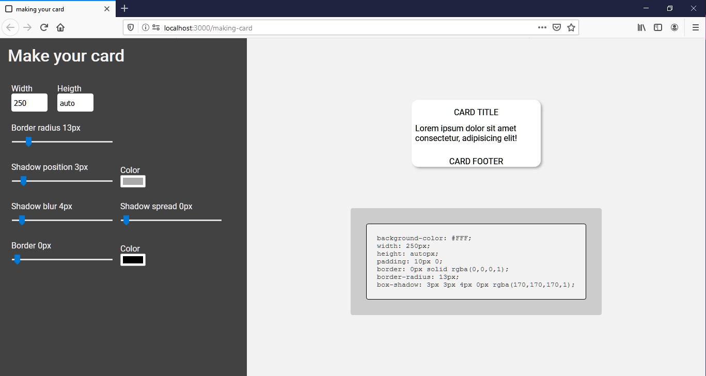The height and width of the screenshot is (376, 706).
Task: Open the shadow Color picker swatch
Action: [133, 181]
